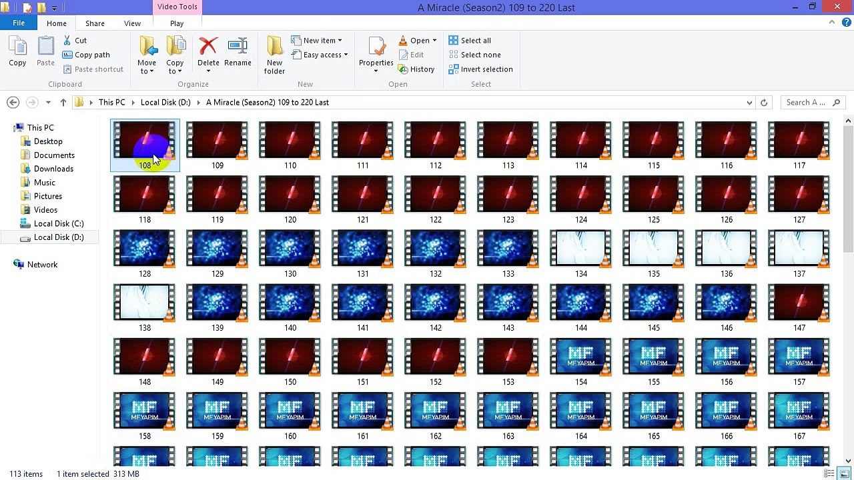Image resolution: width=854 pixels, height=480 pixels.
Task: Collapse the ribbon with the chevron
Action: (832, 23)
